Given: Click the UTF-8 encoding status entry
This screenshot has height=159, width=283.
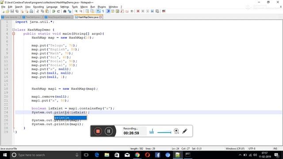Looking at the screenshot, I should coord(252,148).
